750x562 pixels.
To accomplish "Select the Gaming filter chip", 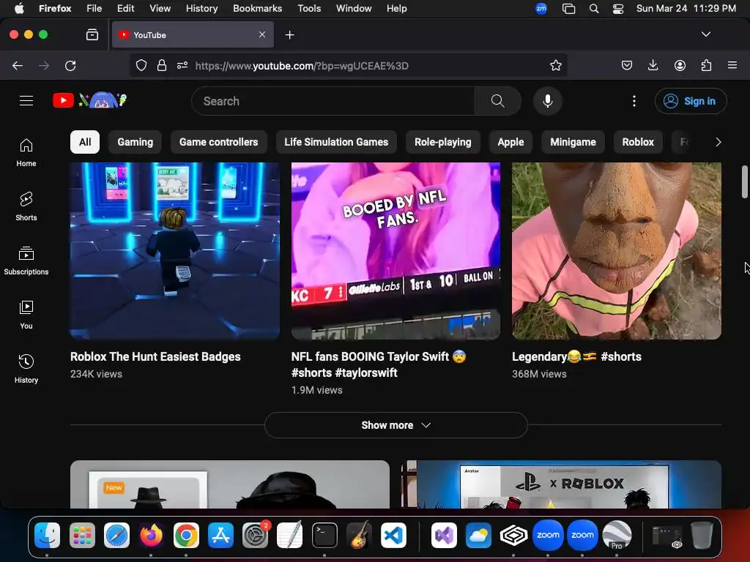I will (x=135, y=142).
